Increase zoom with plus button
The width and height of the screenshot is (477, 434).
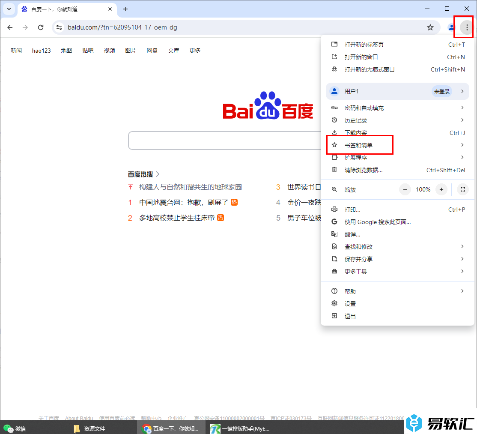(x=441, y=189)
